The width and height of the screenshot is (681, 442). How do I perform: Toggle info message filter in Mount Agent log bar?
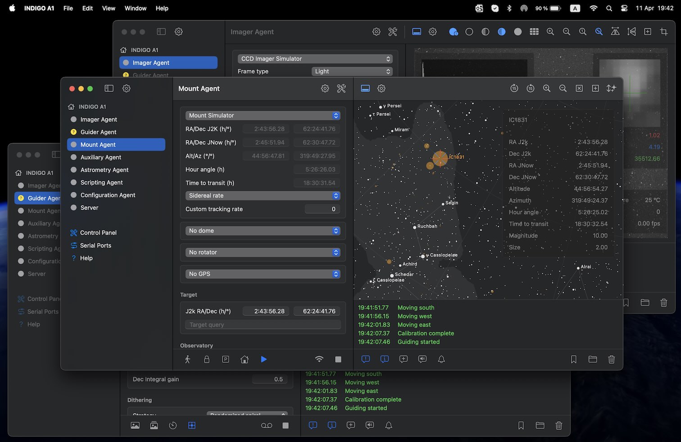(385, 359)
